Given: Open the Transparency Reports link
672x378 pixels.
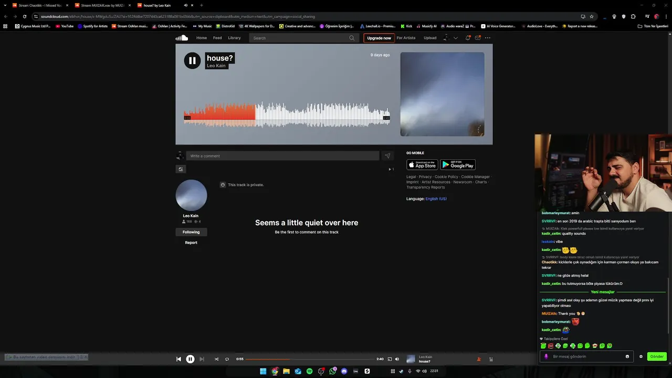Looking at the screenshot, I should click(425, 187).
